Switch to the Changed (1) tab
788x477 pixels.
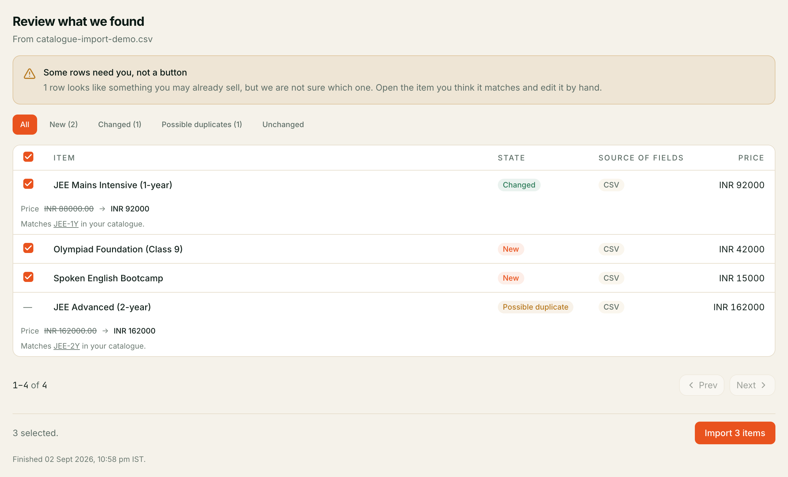(120, 124)
